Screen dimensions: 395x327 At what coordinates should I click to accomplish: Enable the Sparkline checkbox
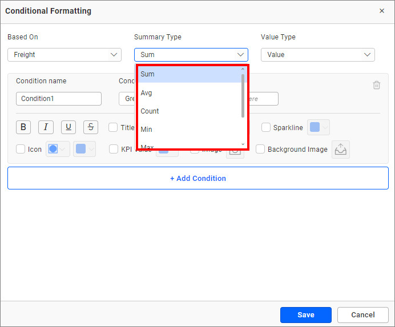pos(266,128)
